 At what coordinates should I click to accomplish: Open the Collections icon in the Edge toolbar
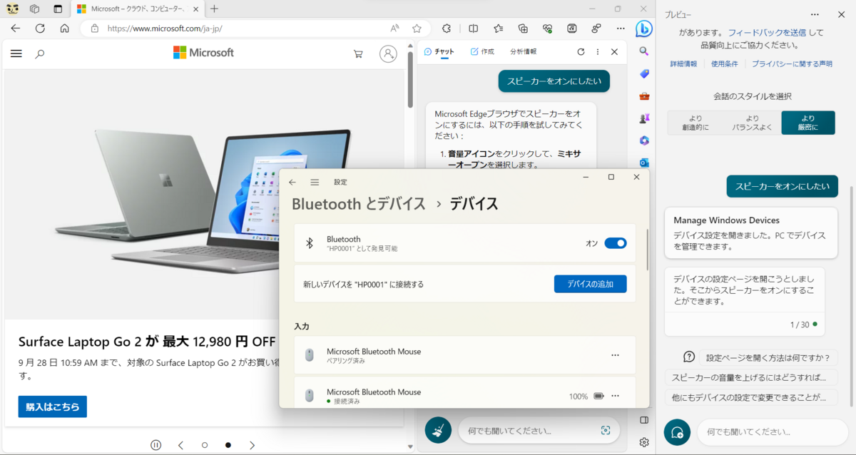[x=523, y=29]
